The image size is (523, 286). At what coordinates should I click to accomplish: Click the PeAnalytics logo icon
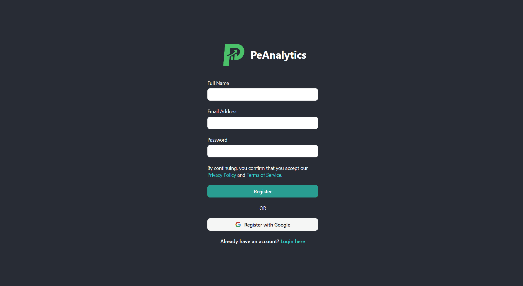(234, 55)
